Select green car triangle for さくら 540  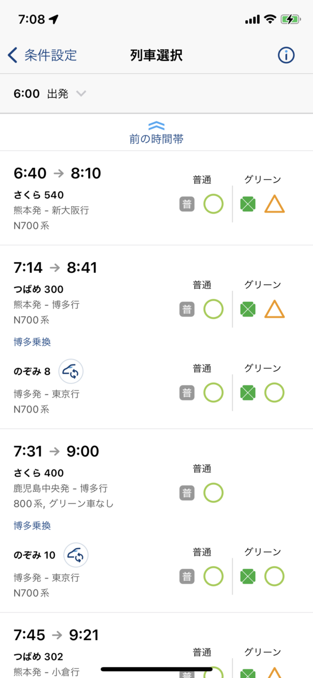pyautogui.click(x=275, y=204)
